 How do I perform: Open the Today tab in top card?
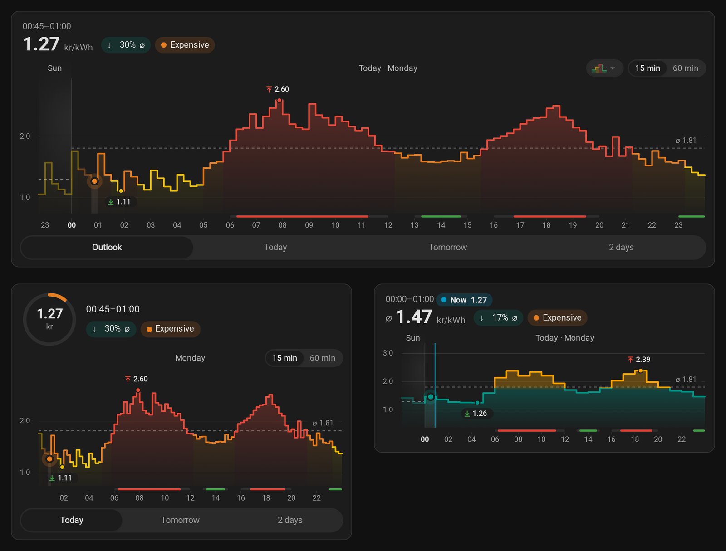(275, 247)
